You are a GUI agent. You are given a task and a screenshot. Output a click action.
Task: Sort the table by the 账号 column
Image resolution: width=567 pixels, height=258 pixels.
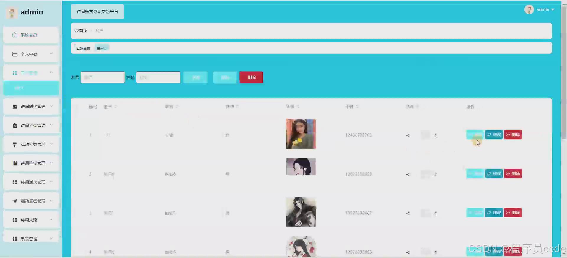coord(116,107)
